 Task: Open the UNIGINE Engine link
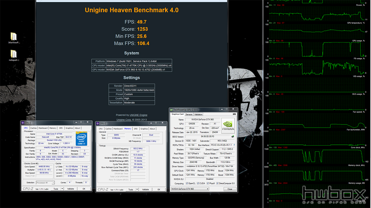138,115
